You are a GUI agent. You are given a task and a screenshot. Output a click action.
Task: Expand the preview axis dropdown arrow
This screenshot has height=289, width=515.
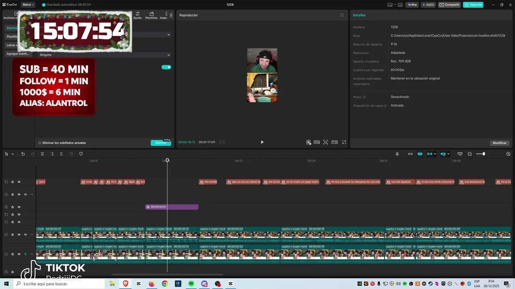tap(449, 154)
